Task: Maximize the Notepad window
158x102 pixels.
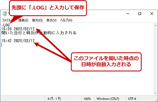Action: point(140,14)
